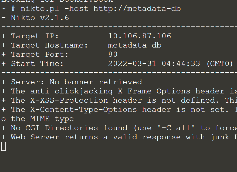This screenshot has height=172, width=237.
Task: Click the '-C all' option text
Action: (176, 128)
